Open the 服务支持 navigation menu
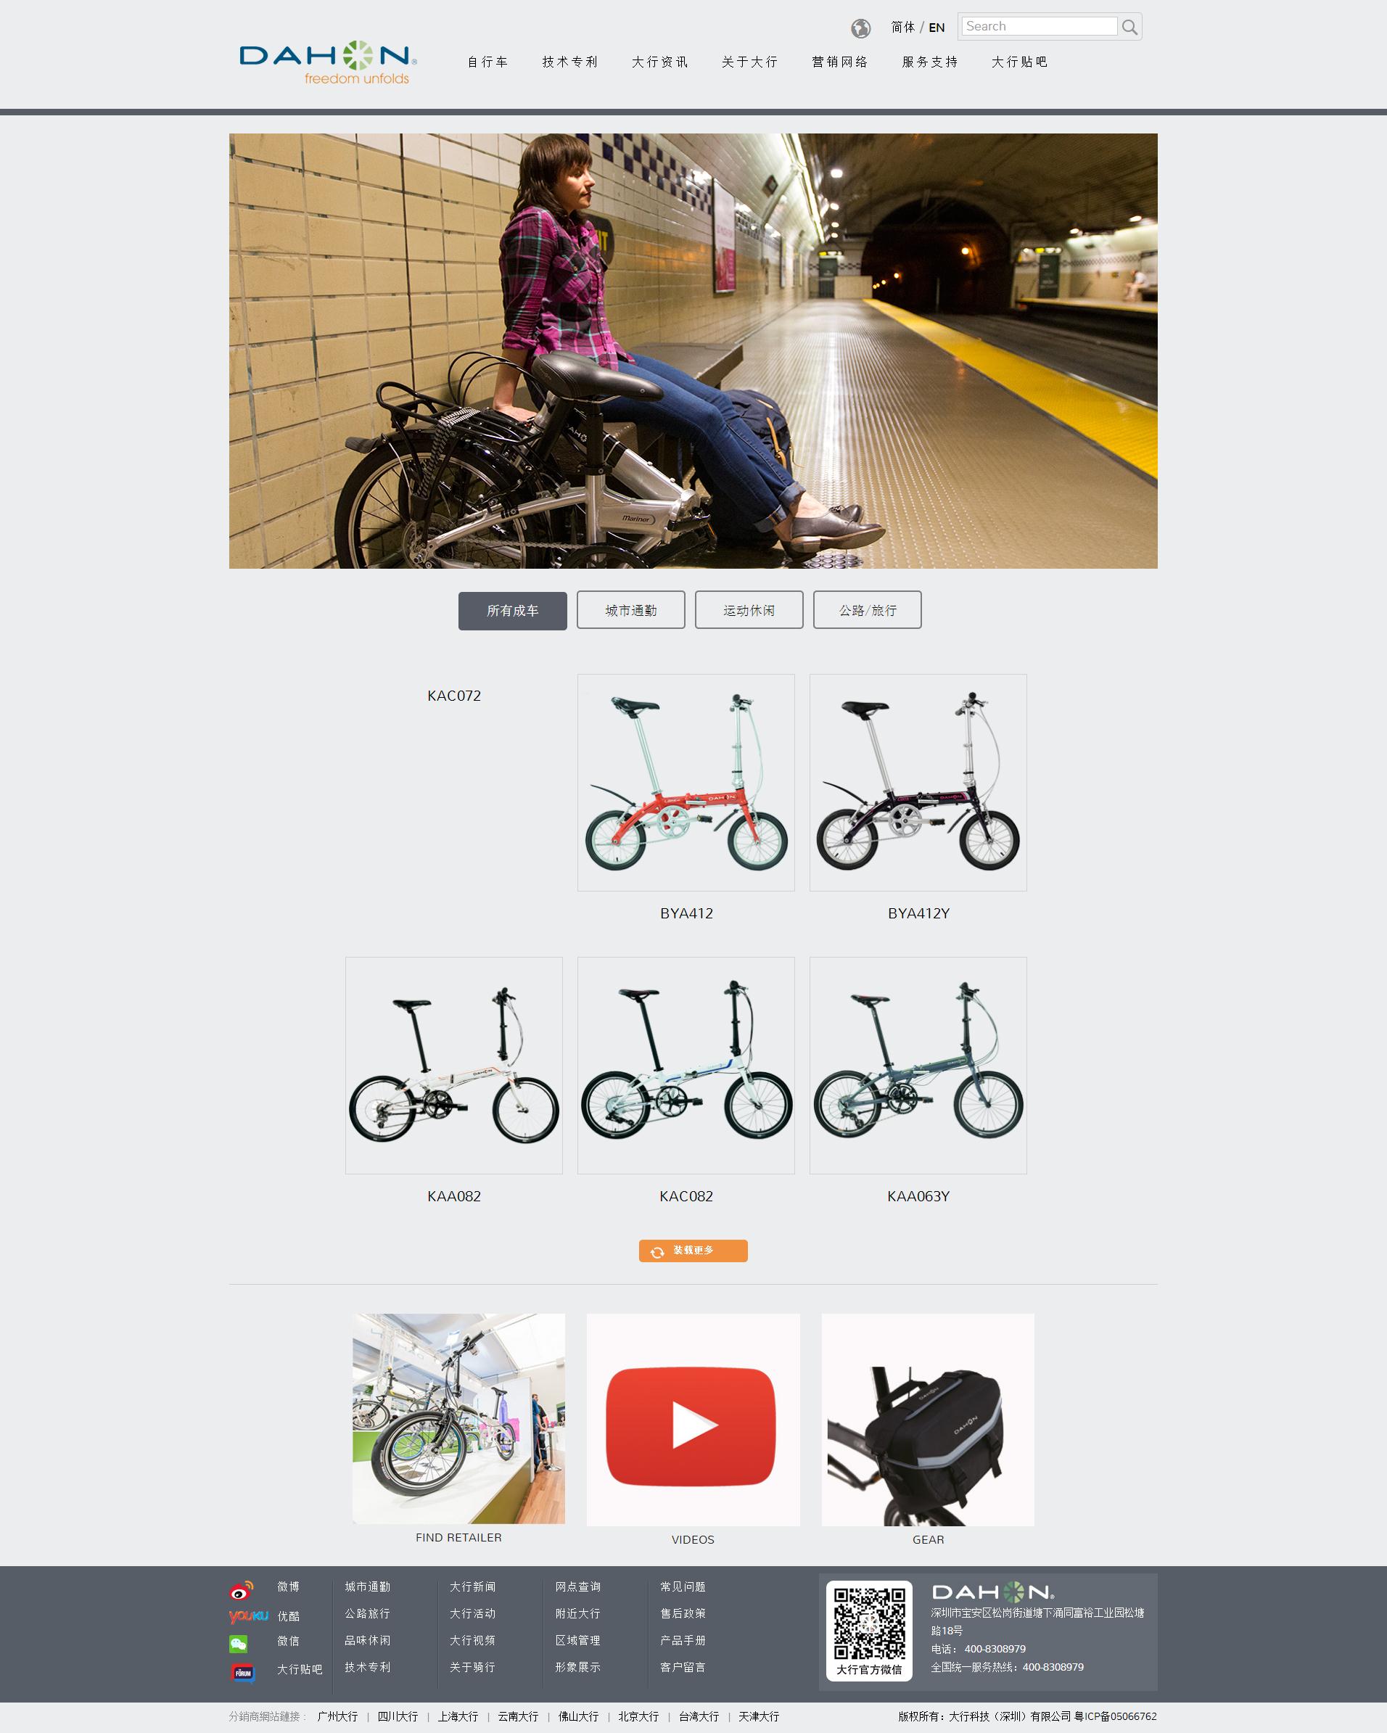 pyautogui.click(x=930, y=62)
